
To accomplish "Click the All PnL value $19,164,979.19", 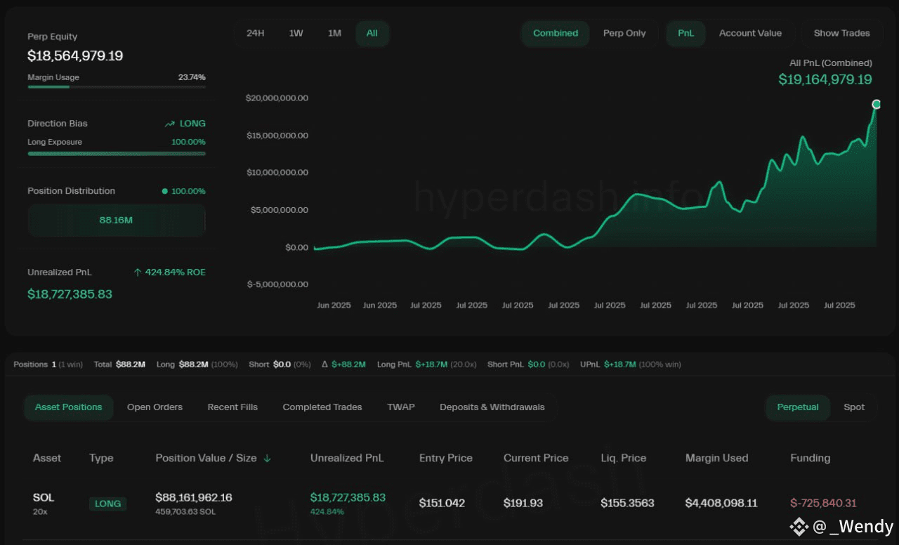I will coord(825,80).
